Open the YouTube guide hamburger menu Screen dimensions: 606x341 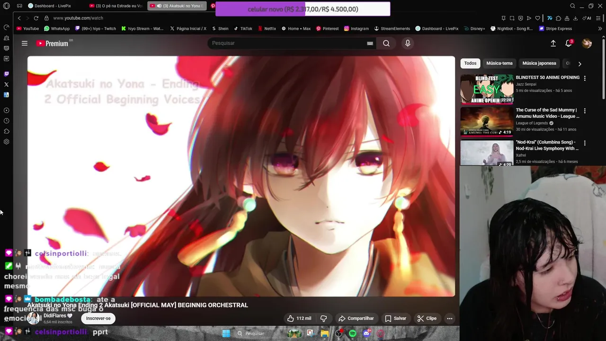tap(25, 43)
